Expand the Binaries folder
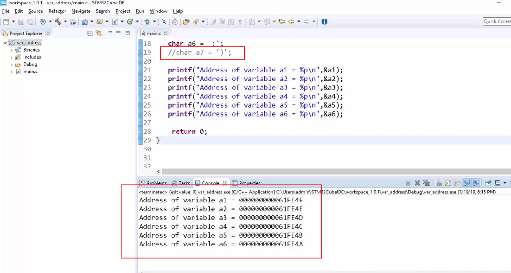 [x=11, y=50]
